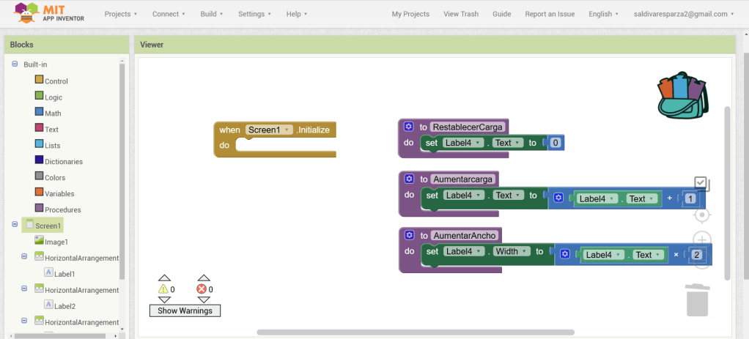Viewport: 749px width, 339px height.
Task: Click the gear icon on Aumentarcarga procedure
Action: point(409,179)
